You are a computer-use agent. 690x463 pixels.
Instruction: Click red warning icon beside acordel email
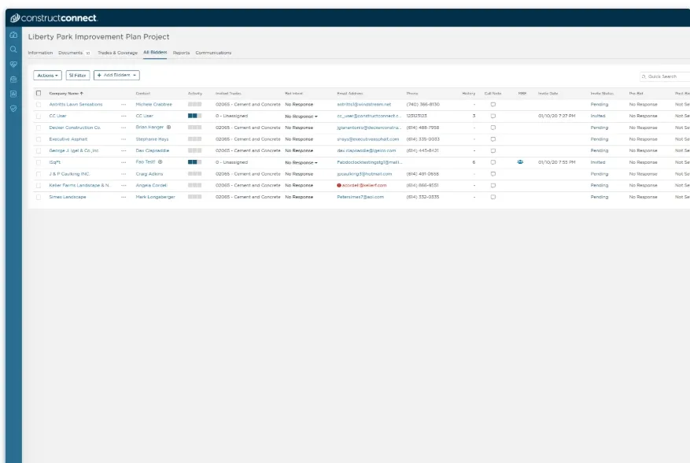point(339,185)
